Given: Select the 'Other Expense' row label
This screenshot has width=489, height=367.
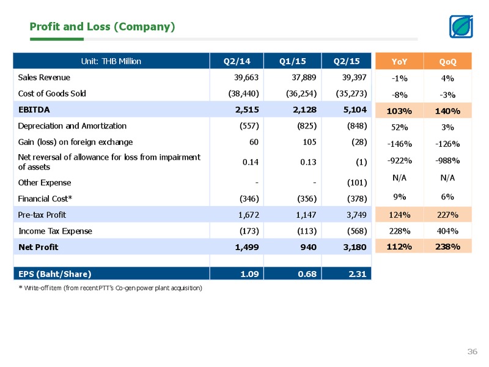Looking at the screenshot, I should [45, 182].
